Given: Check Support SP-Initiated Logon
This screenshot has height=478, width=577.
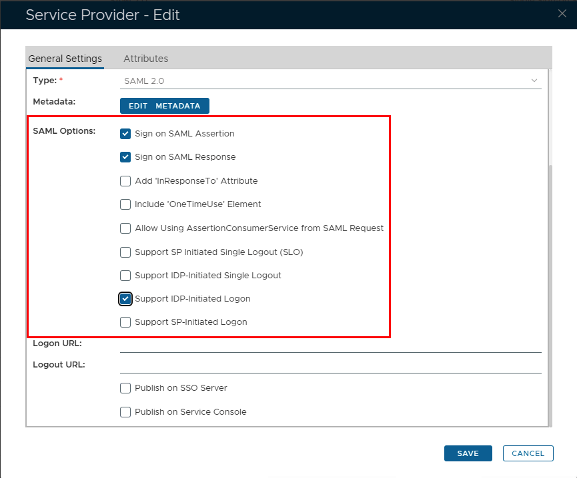Looking at the screenshot, I should pos(125,322).
